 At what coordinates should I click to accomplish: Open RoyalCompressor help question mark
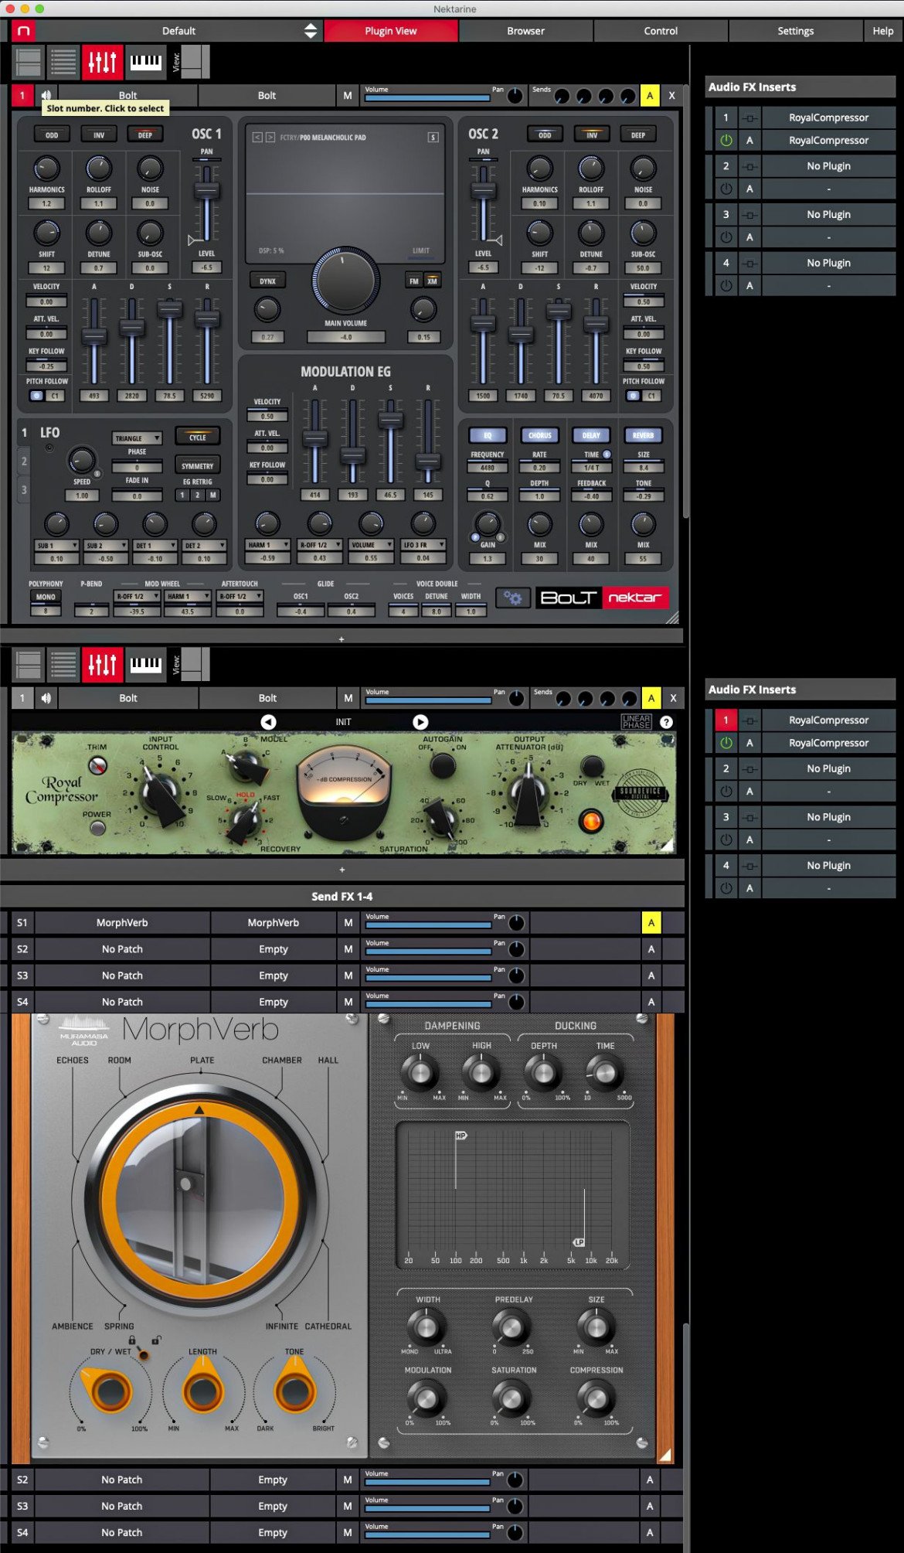pos(666,721)
